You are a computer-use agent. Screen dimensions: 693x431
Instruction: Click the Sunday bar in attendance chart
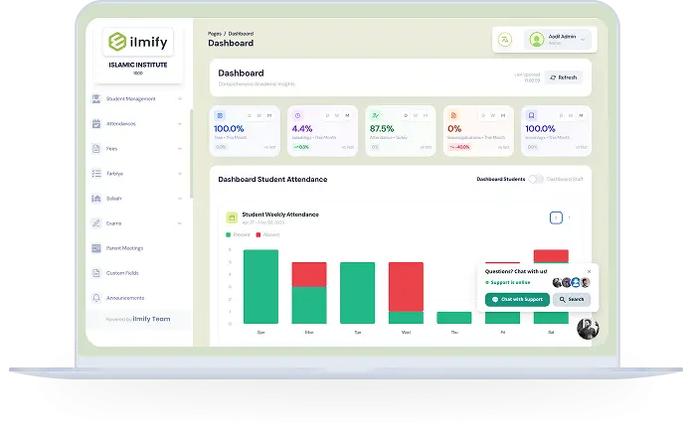(x=260, y=287)
